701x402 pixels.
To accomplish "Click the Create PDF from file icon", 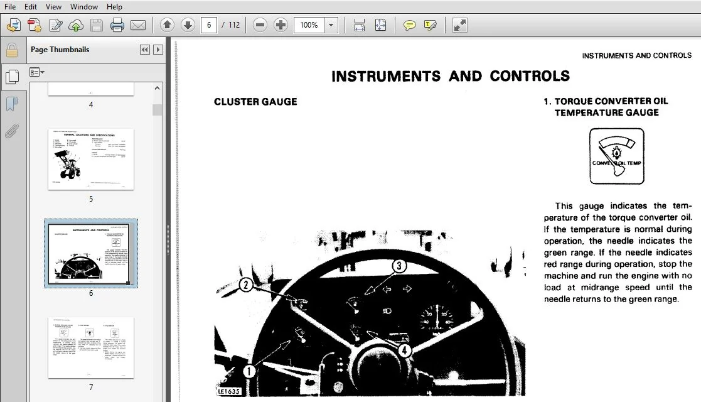I will tap(14, 25).
